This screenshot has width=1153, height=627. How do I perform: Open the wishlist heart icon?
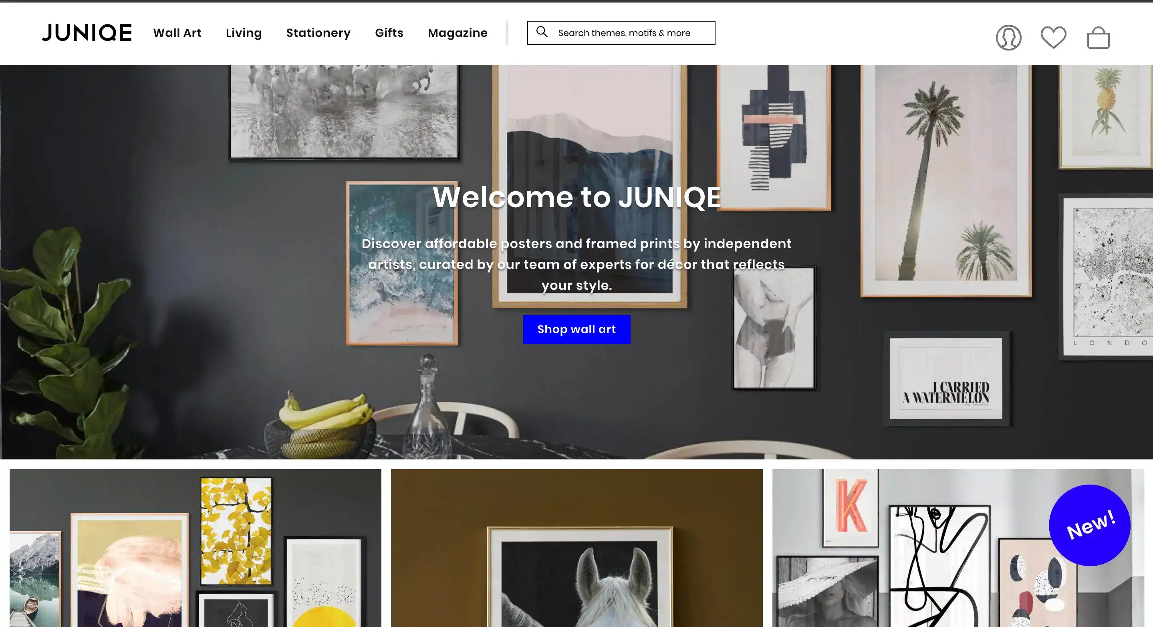(x=1054, y=38)
